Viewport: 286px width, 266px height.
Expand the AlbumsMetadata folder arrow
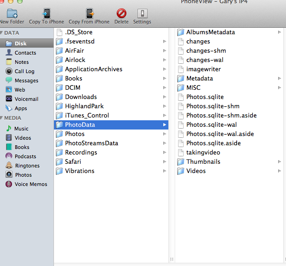point(279,32)
